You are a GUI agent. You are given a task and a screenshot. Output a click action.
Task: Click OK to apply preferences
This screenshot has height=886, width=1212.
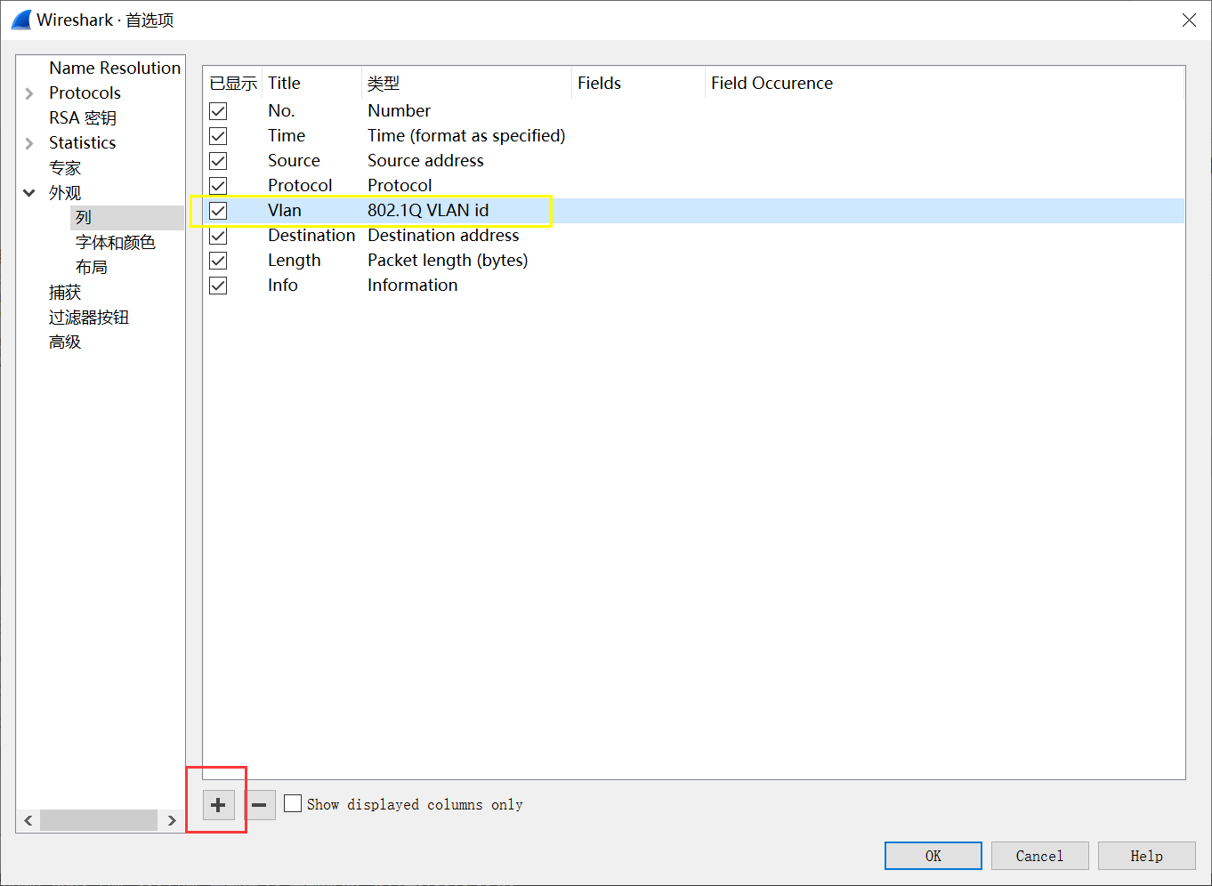tap(933, 856)
